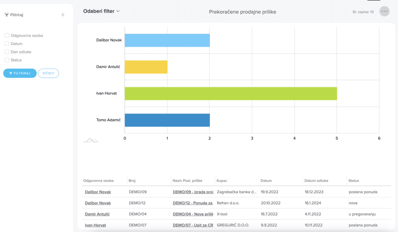The height and width of the screenshot is (232, 398).
Task: Click the DEMO/12 number cell
Action: pyautogui.click(x=137, y=203)
